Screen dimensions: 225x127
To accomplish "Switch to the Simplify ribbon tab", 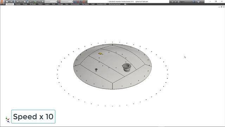I will (18, 4).
